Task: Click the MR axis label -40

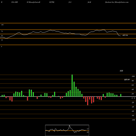Action: click(x=133, y=107)
